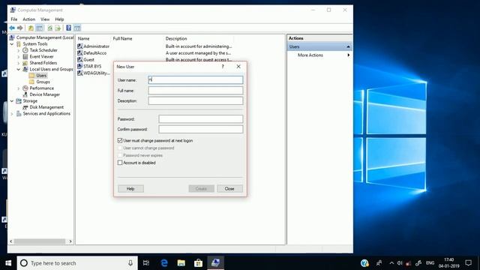480x270 pixels.
Task: Open the 17:40 clock and date in the taskbar
Action: click(448, 263)
